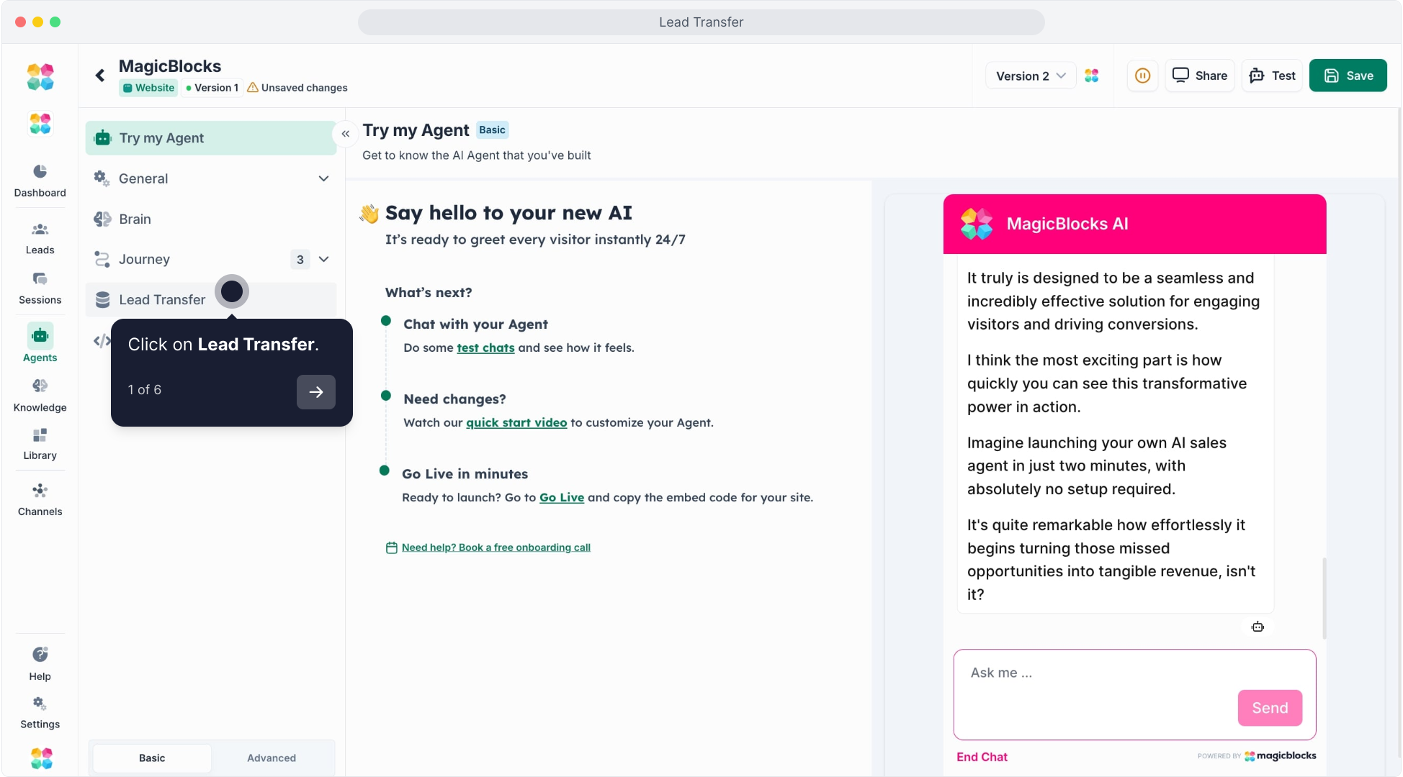
Task: Click the green Save button
Action: point(1348,76)
